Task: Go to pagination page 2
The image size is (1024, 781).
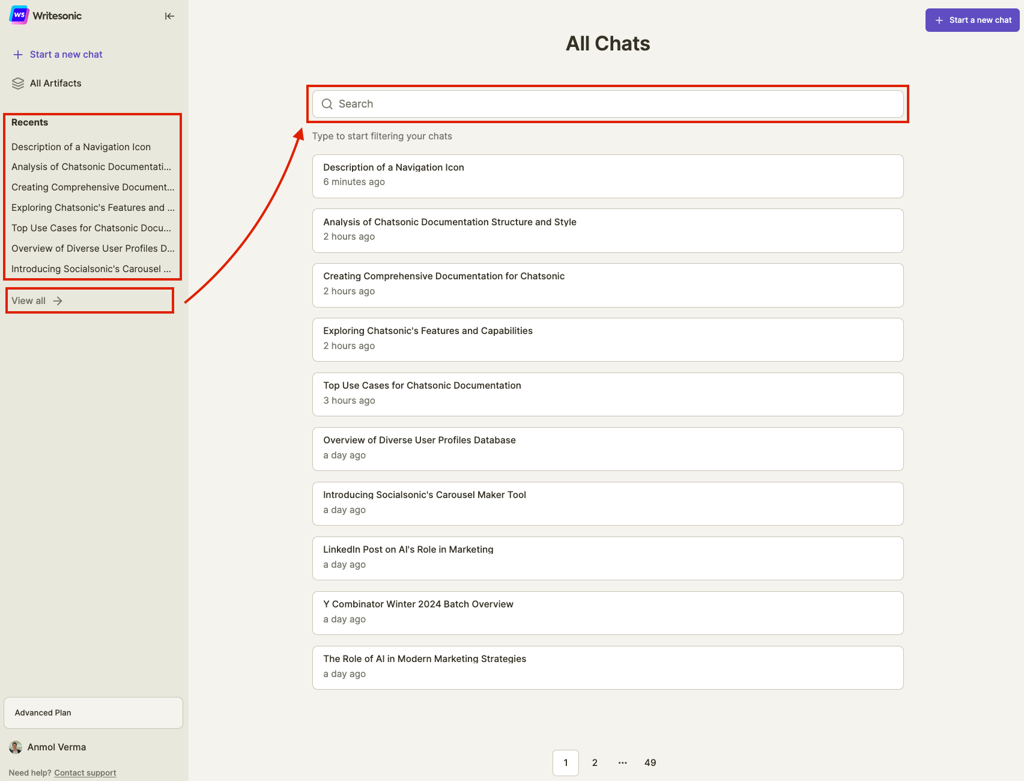Action: pos(595,763)
